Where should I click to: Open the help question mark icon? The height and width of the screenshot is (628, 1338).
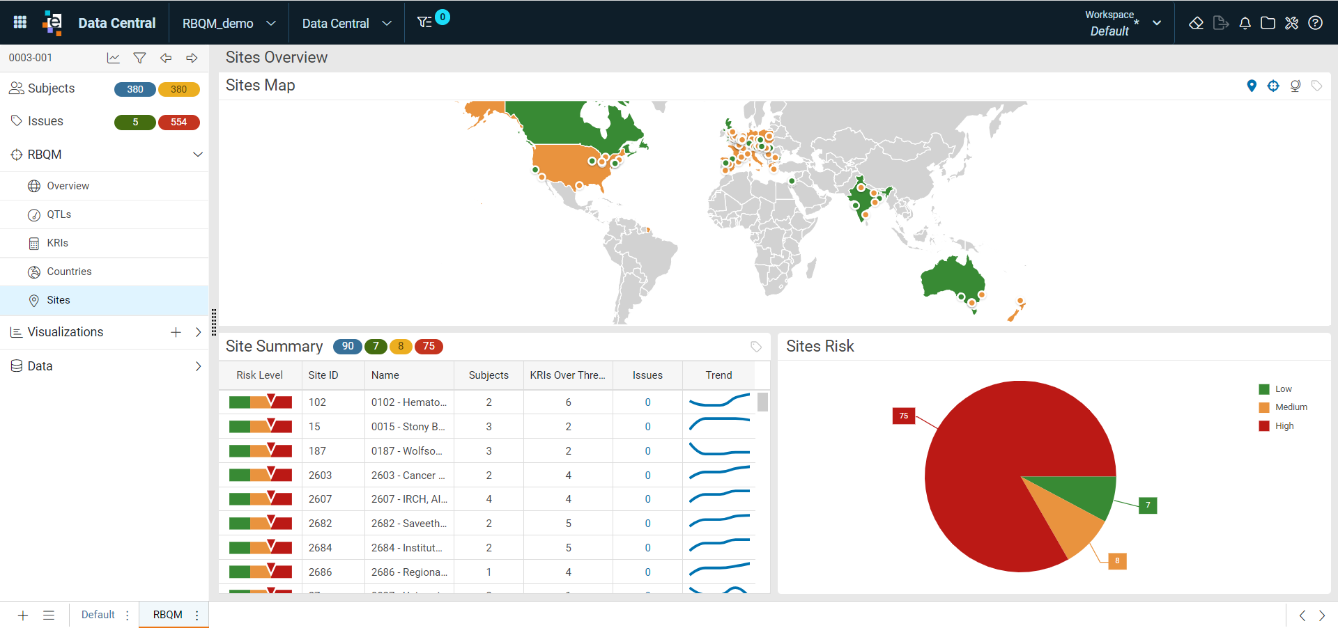[x=1315, y=23]
